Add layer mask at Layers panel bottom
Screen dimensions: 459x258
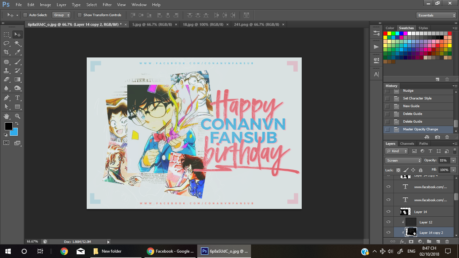[x=411, y=242]
